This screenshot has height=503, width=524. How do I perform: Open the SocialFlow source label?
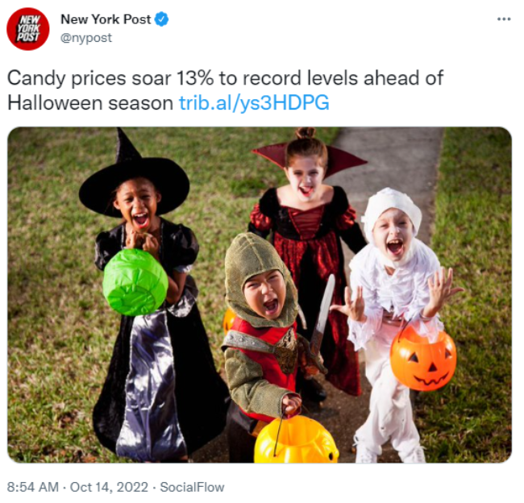[192, 487]
